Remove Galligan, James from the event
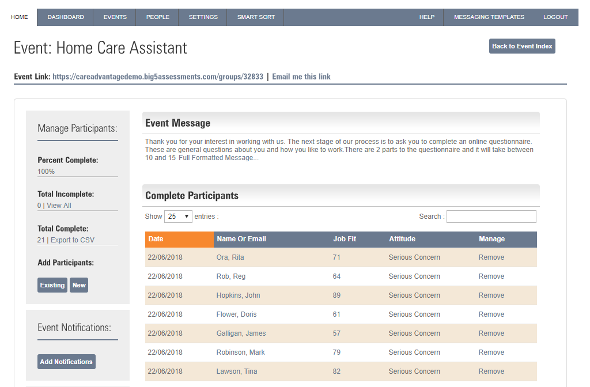Image resolution: width=590 pixels, height=387 pixels. point(491,333)
